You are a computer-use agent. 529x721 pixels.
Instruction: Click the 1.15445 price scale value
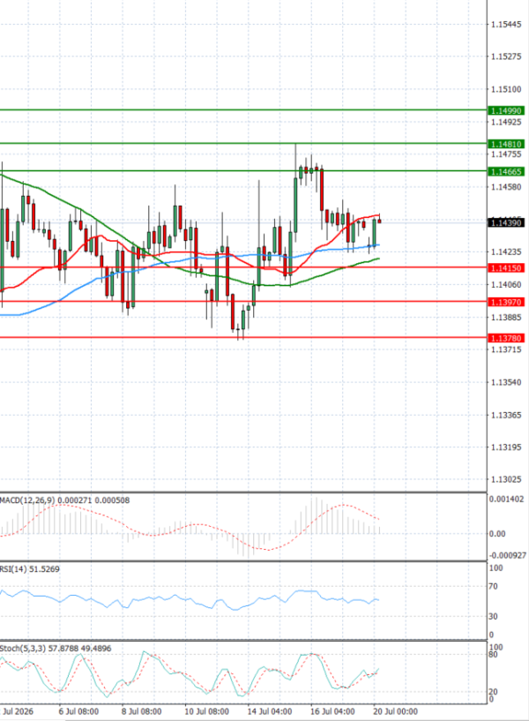tap(506, 25)
